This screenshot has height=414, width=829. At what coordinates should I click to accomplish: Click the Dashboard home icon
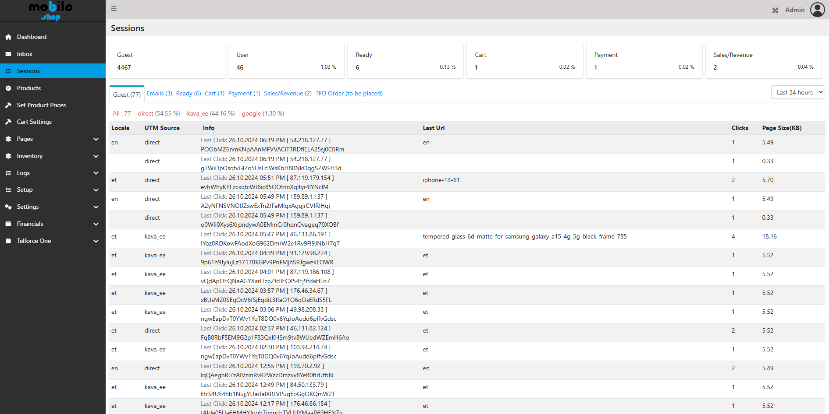tap(8, 37)
